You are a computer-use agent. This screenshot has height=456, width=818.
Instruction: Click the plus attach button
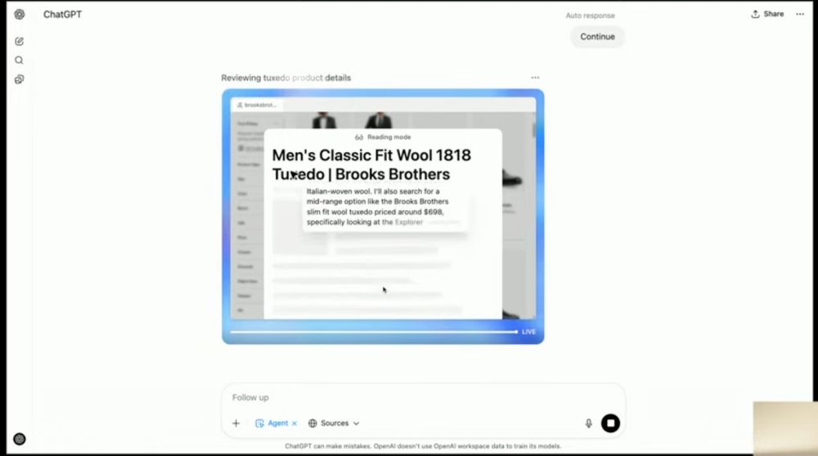[236, 423]
